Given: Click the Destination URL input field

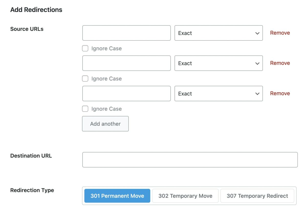Looking at the screenshot, I should click(190, 159).
